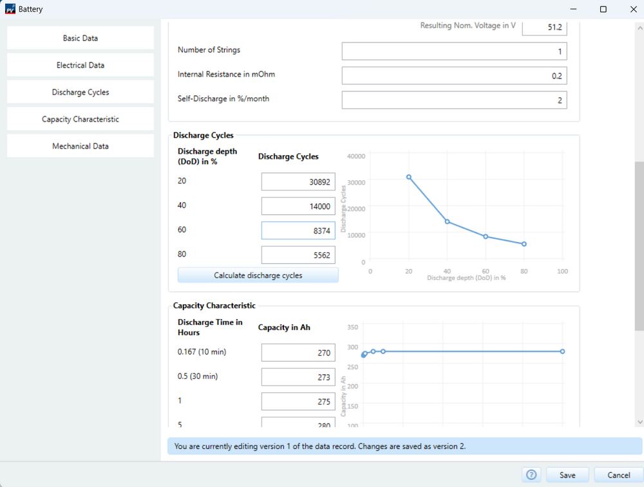Edit discharge cycles for 80% DoD
The height and width of the screenshot is (487, 644).
[298, 255]
